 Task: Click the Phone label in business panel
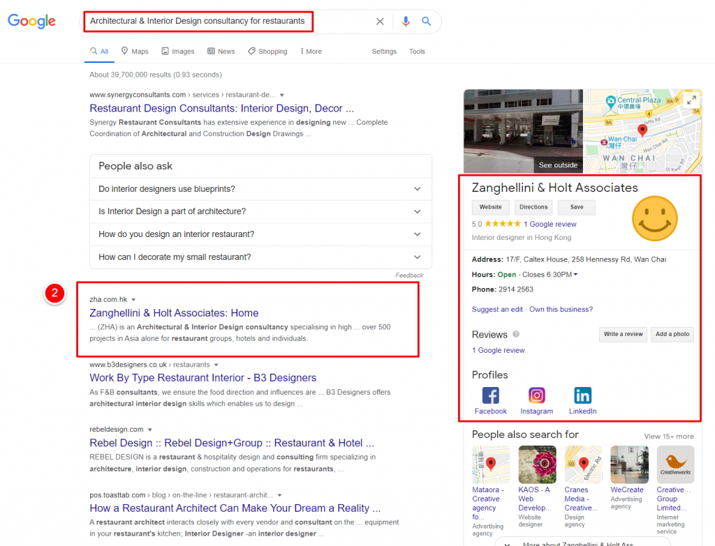click(484, 289)
